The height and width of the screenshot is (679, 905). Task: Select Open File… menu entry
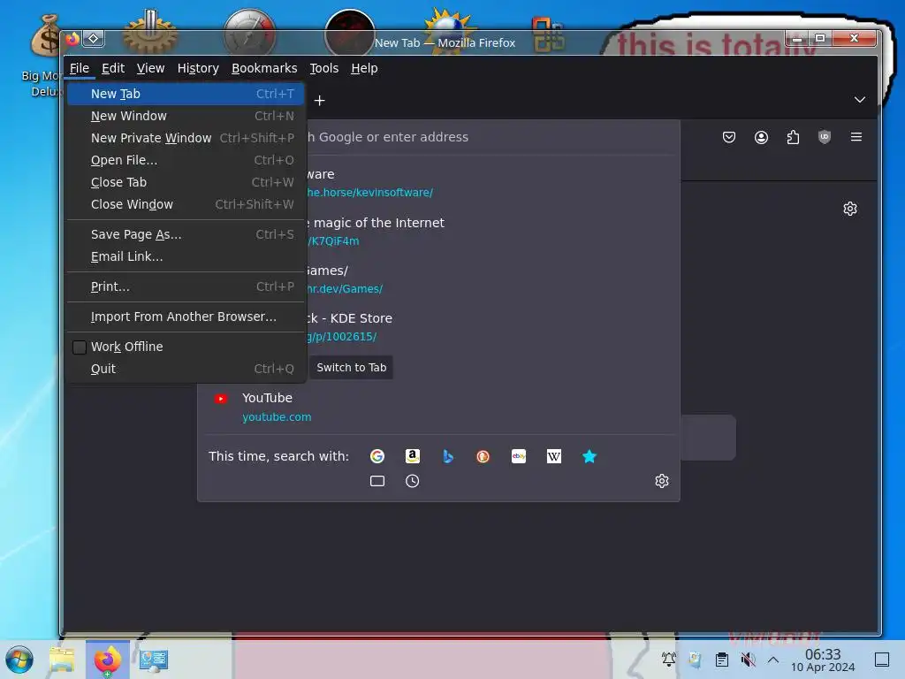(x=186, y=160)
